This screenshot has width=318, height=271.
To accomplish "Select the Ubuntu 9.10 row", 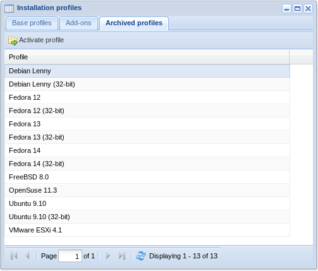I will click(x=147, y=203).
